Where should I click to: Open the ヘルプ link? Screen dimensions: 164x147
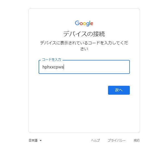[x=95, y=140]
